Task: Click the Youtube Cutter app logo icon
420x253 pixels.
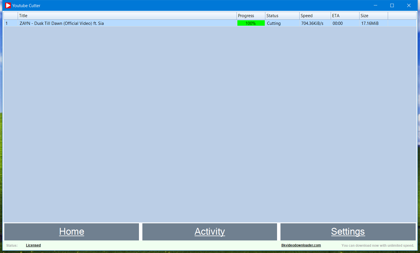Action: 8,5
